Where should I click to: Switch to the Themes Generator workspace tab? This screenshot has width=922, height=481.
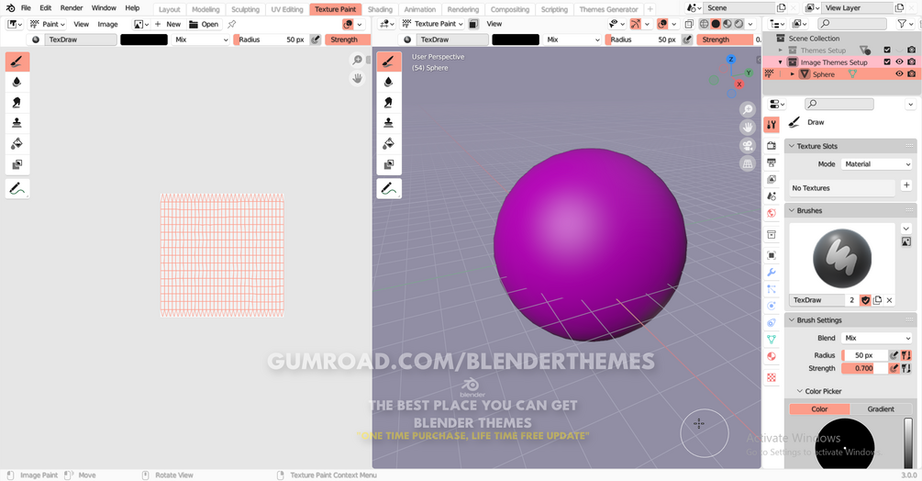pos(608,9)
